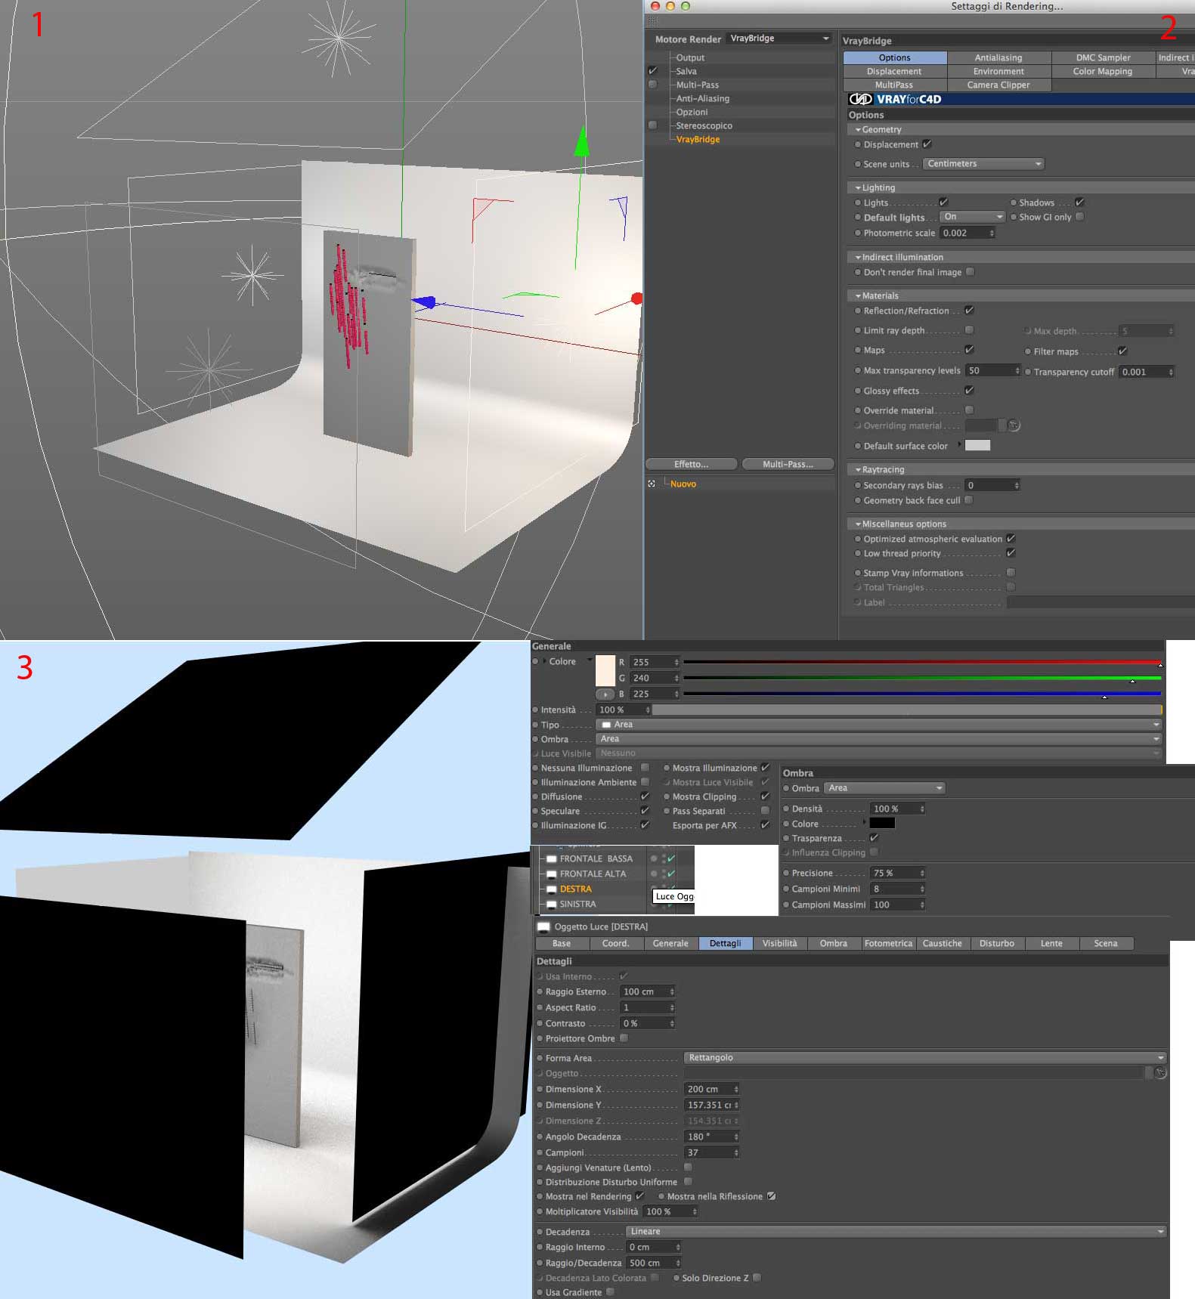This screenshot has height=1299, width=1195.
Task: Click the light icon beside FRONTALE ALTA
Action: click(x=552, y=874)
